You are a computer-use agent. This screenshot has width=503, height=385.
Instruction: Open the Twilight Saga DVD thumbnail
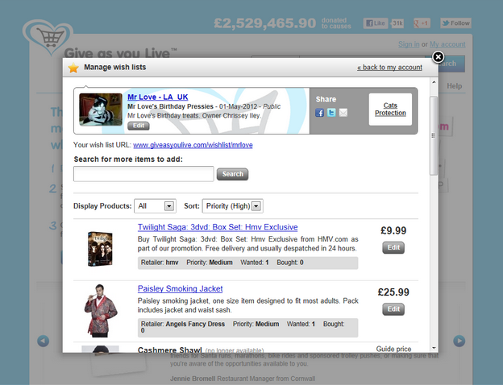pyautogui.click(x=101, y=248)
